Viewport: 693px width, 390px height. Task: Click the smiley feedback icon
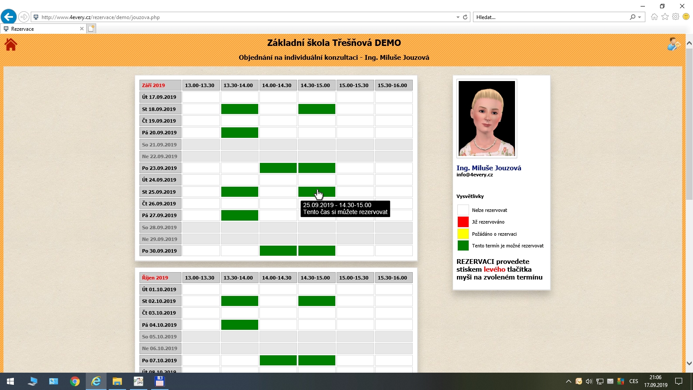[x=686, y=16]
